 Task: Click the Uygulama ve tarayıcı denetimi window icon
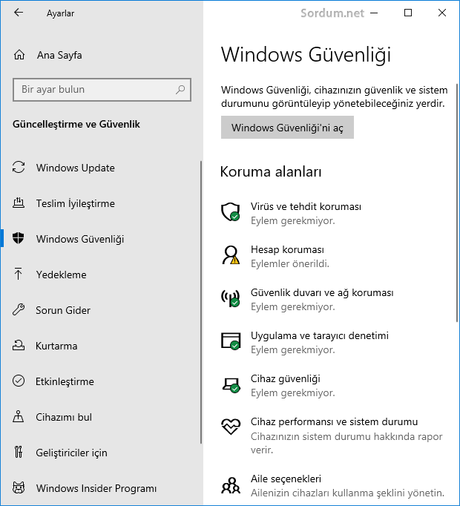(x=231, y=341)
